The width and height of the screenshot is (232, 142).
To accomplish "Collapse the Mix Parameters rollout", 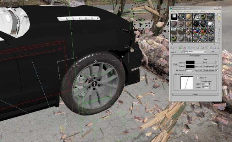I will click(195, 56).
